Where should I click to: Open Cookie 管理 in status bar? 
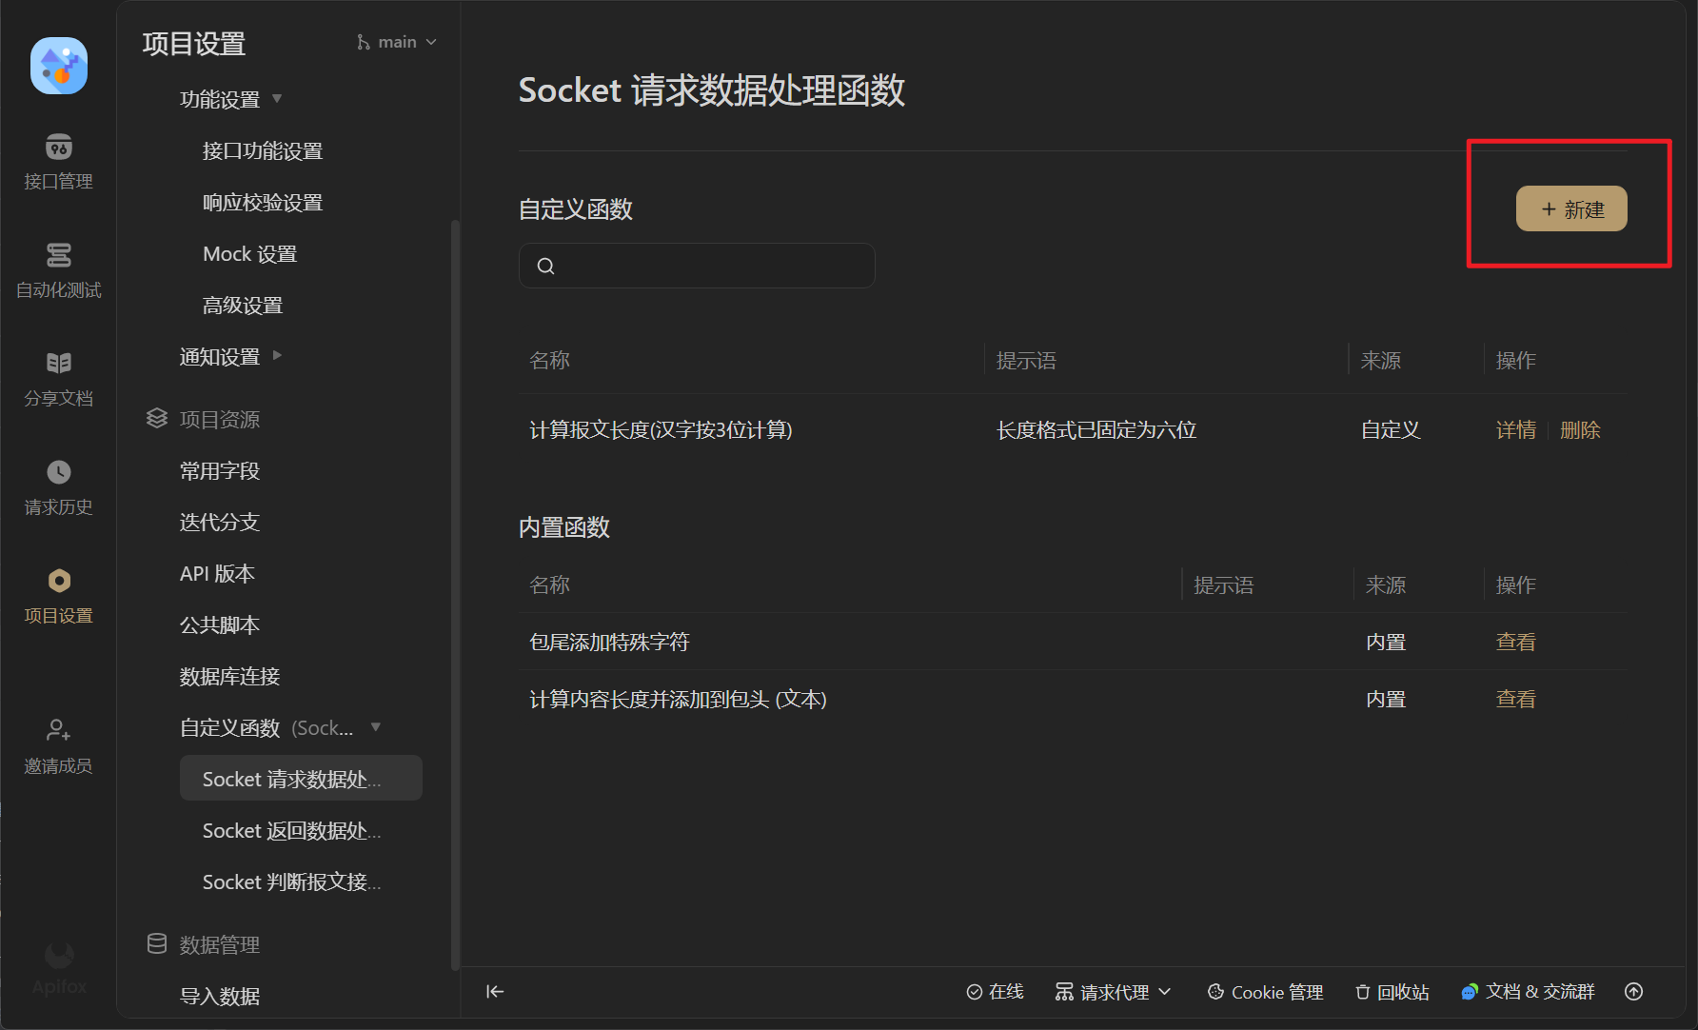(x=1265, y=992)
